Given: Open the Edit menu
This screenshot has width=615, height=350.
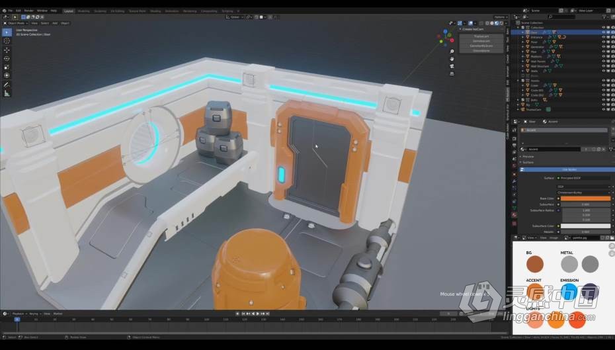Looking at the screenshot, I should (x=19, y=11).
